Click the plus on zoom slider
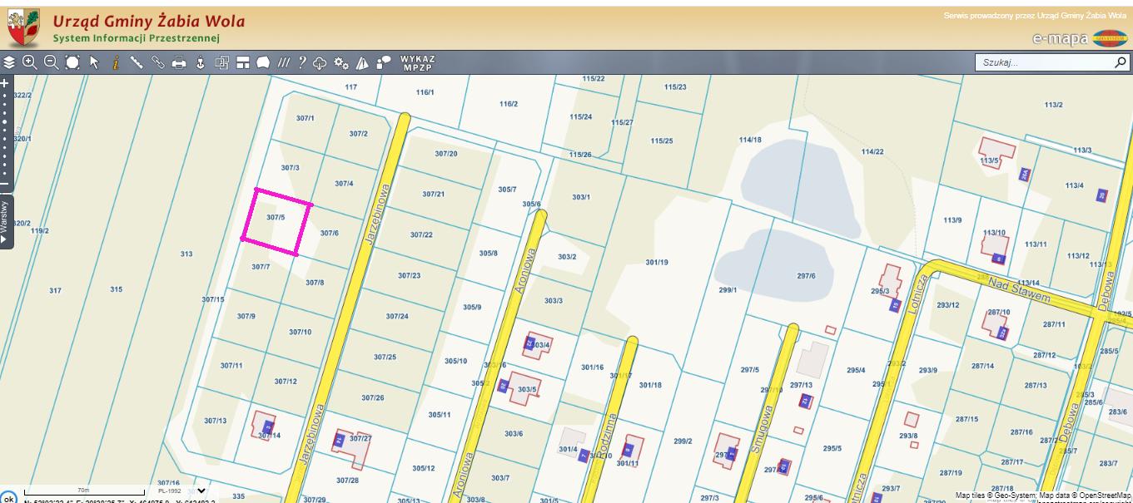Image resolution: width=1133 pixels, height=503 pixels. (x=5, y=83)
